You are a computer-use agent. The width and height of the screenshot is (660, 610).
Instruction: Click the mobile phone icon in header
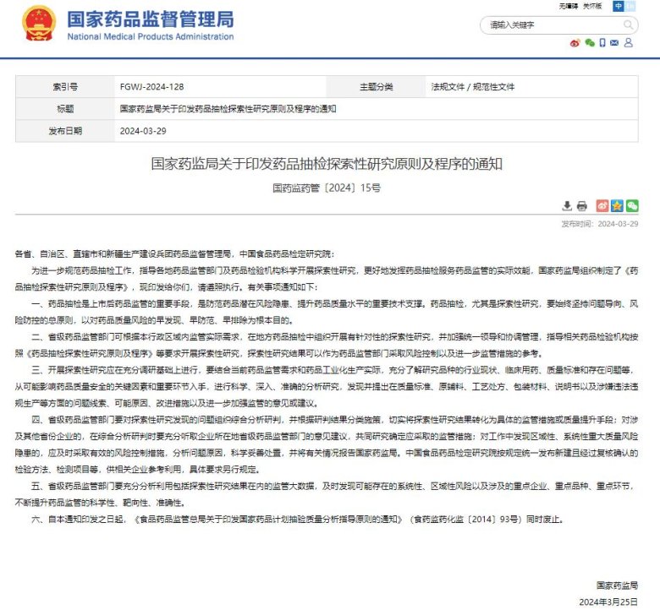click(x=602, y=42)
